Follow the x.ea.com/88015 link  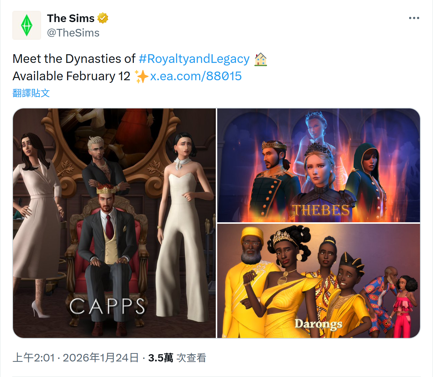(196, 76)
